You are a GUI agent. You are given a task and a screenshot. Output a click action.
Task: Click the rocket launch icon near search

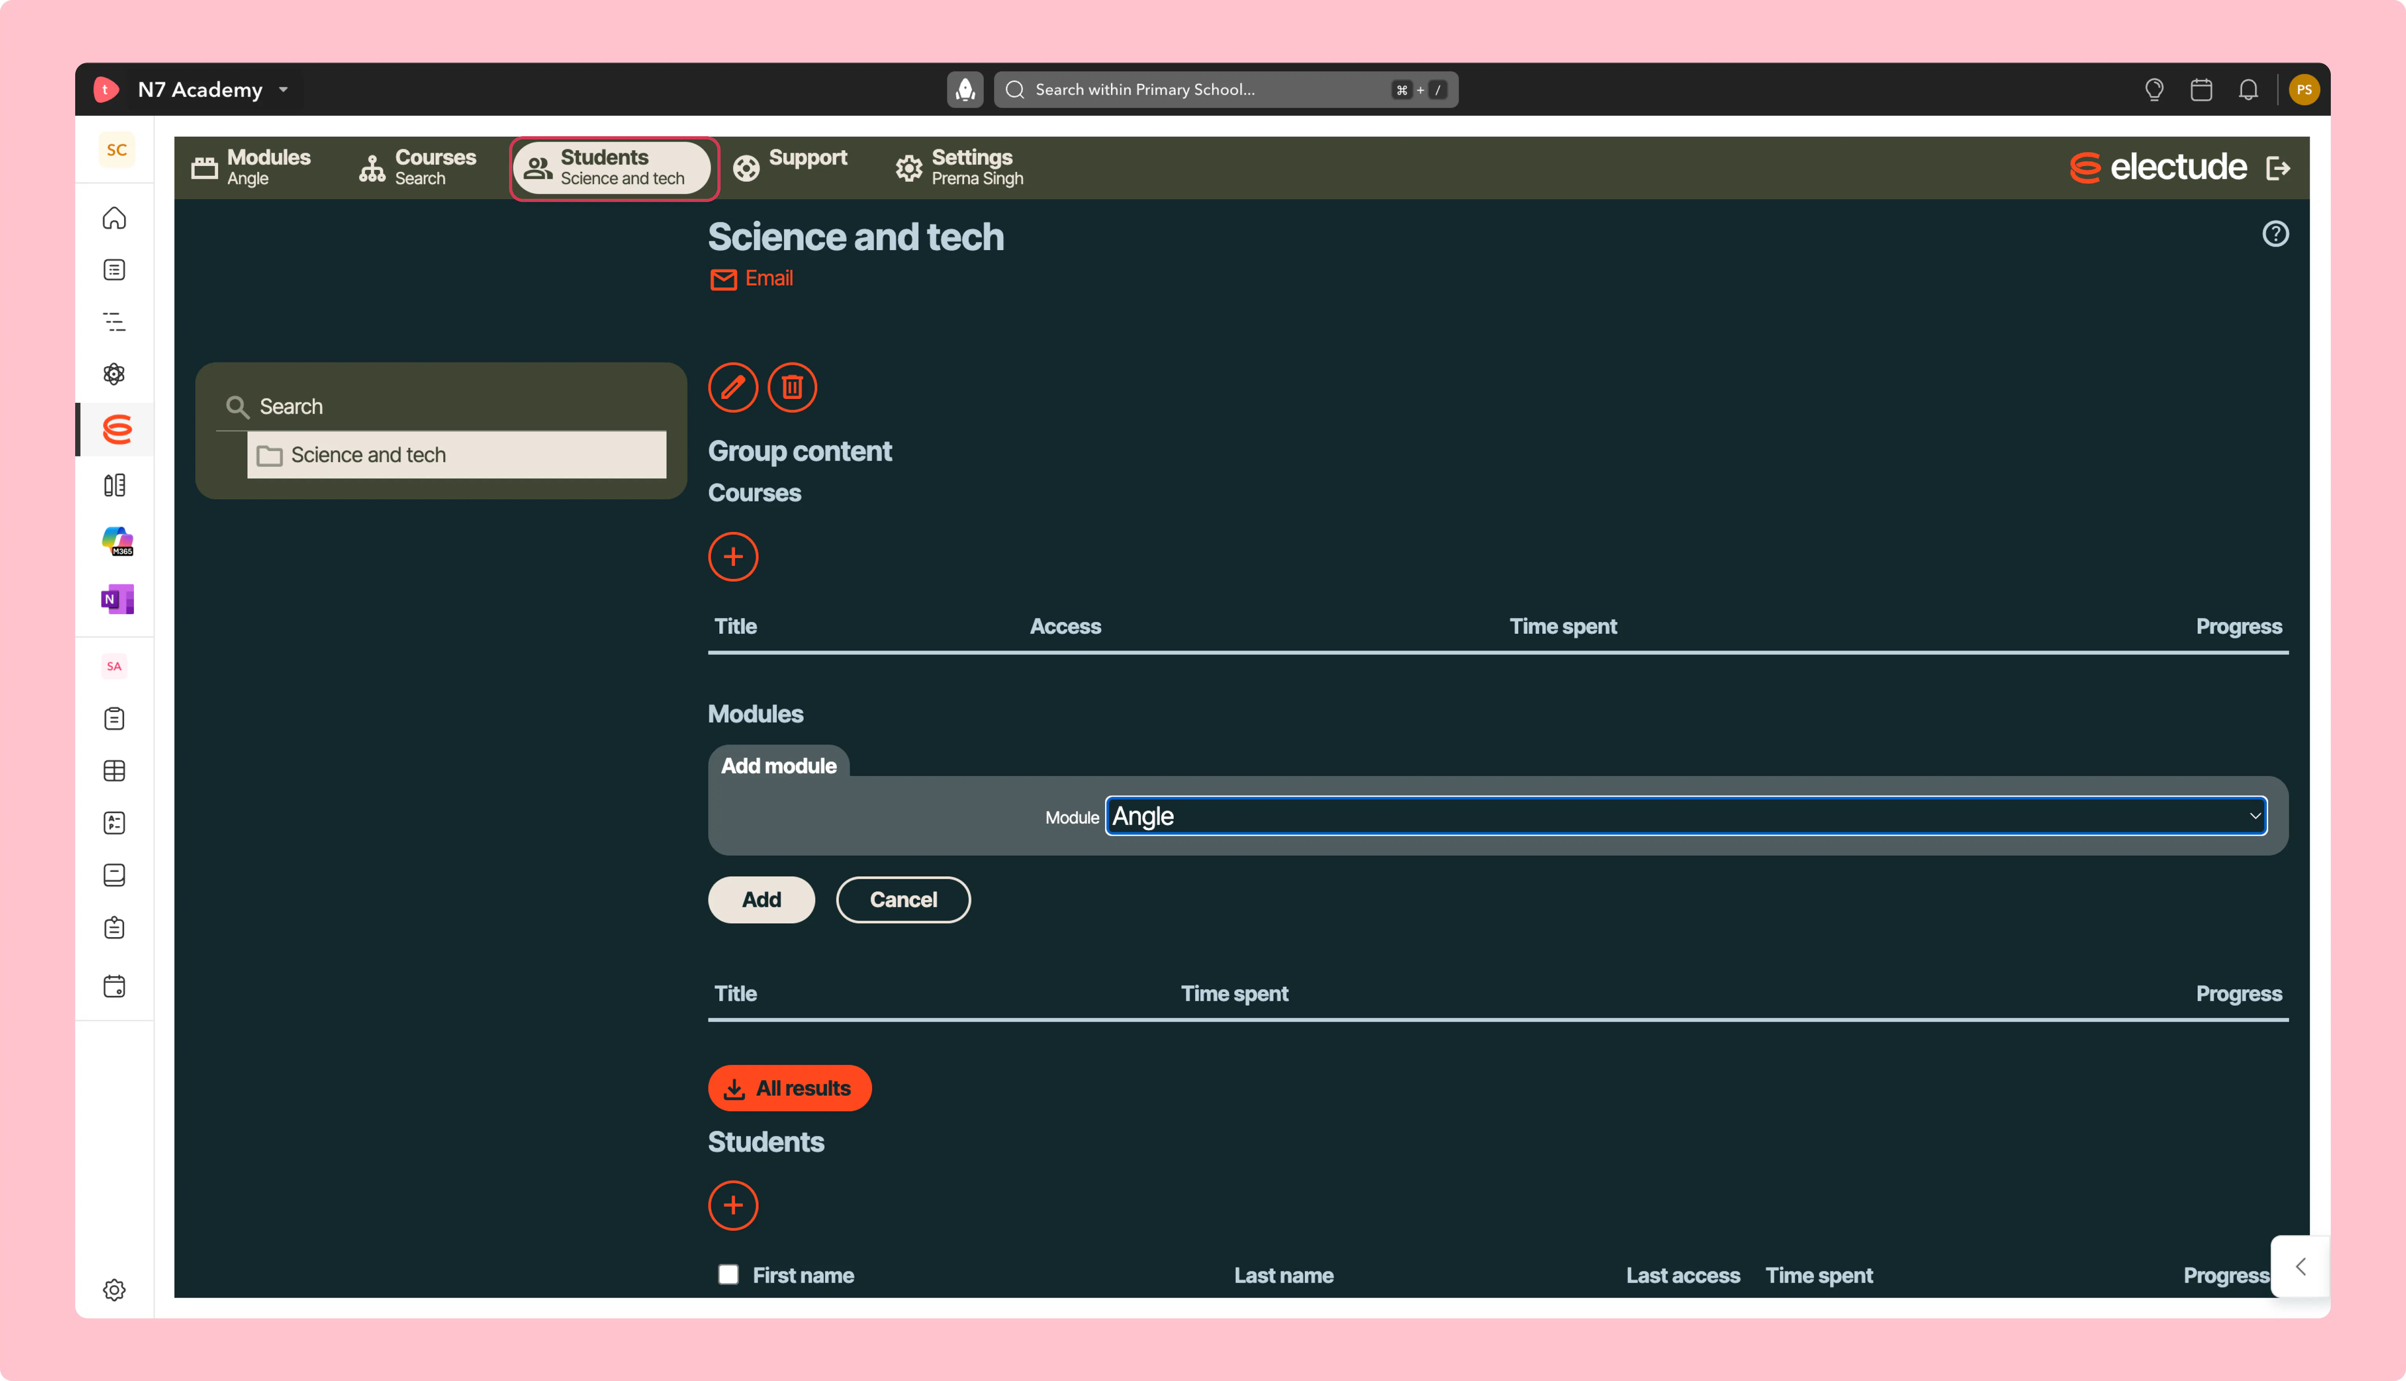tap(965, 89)
